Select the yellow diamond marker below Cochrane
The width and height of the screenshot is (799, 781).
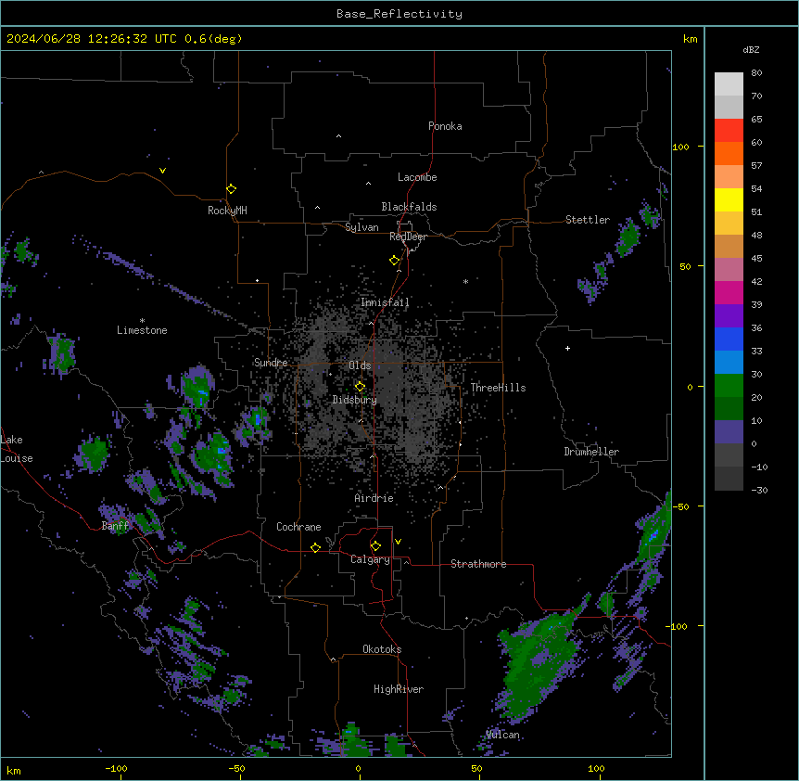pyautogui.click(x=315, y=547)
